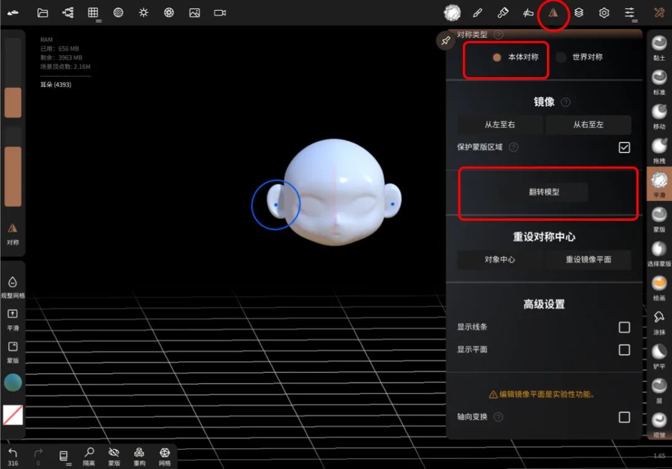Select the 涂抹 smudge tool
Image resolution: width=672 pixels, height=469 pixels.
659,322
